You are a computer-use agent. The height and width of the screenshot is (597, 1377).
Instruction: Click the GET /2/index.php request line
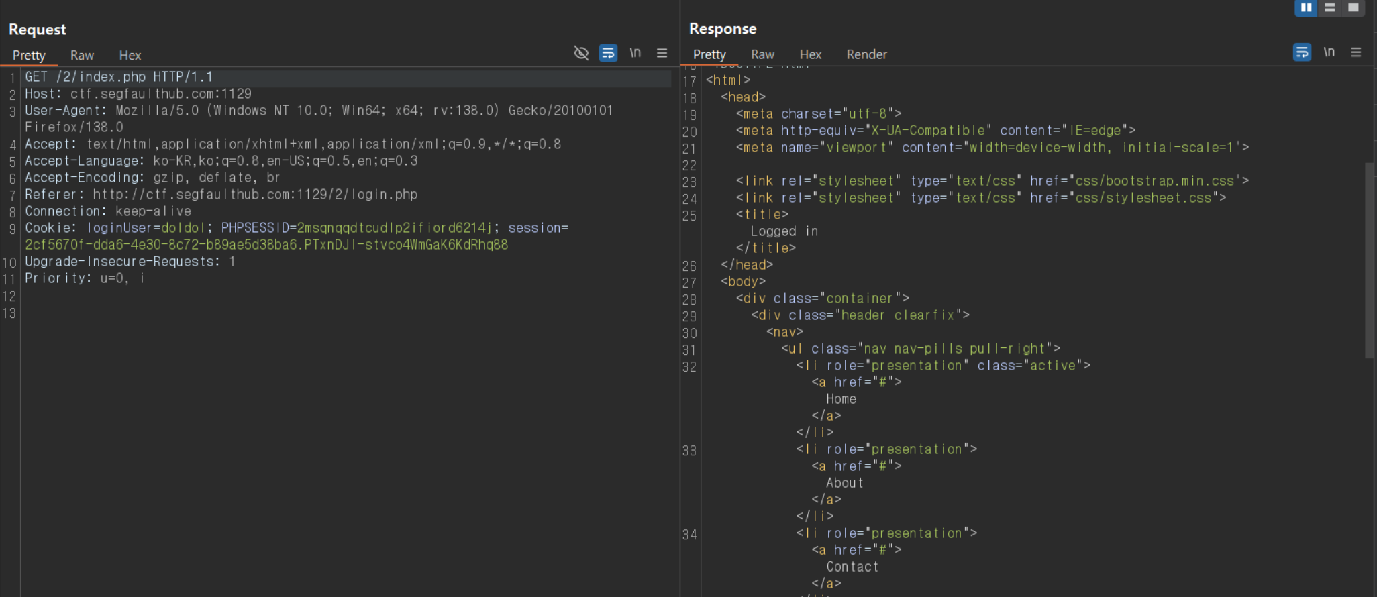[x=119, y=77]
